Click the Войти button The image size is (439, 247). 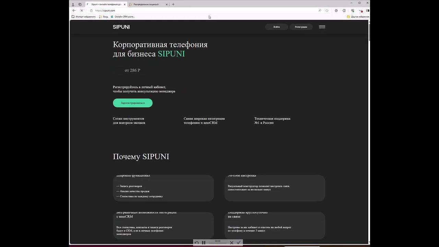(276, 27)
